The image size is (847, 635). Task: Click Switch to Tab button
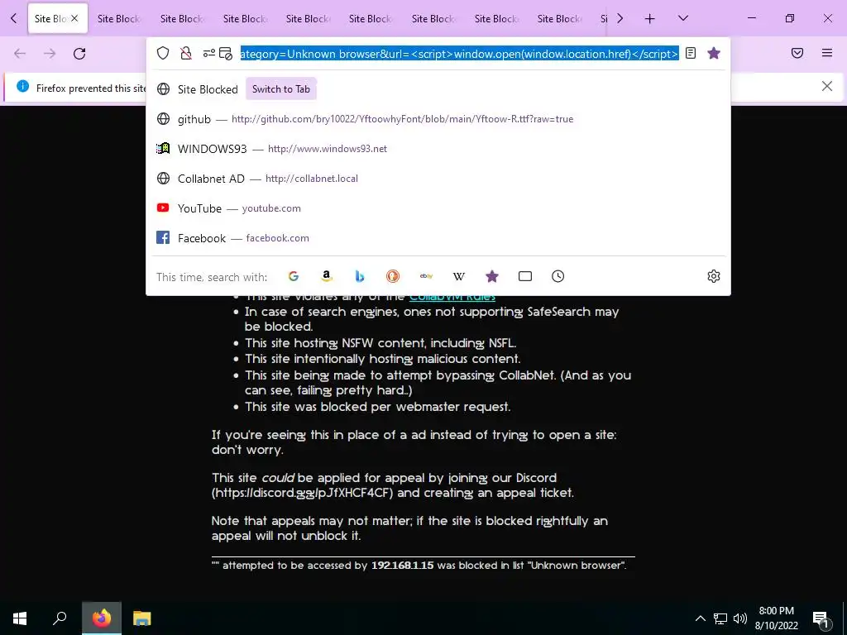(281, 89)
